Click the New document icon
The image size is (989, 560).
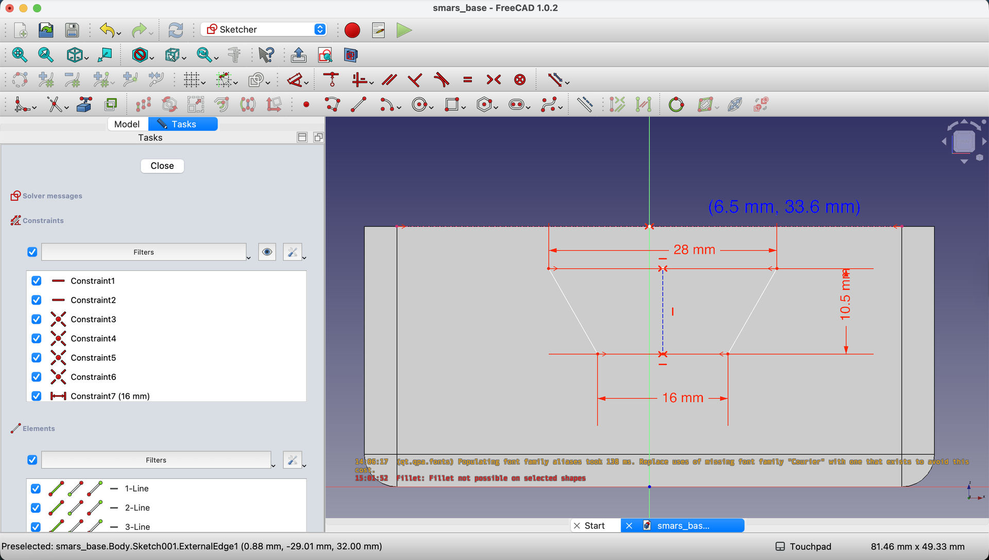coord(21,30)
